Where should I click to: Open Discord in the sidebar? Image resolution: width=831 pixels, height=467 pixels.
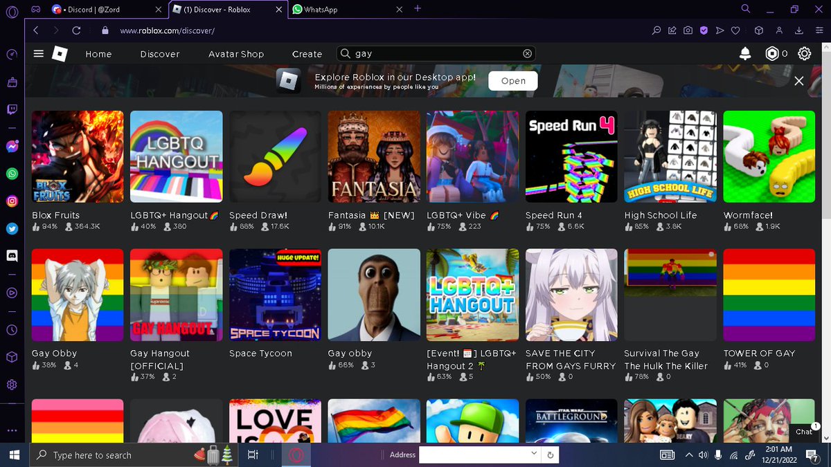coord(12,255)
